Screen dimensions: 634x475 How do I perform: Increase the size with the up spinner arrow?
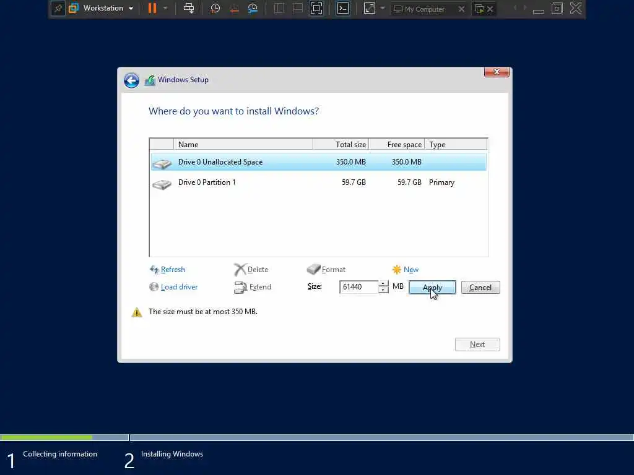coord(383,283)
